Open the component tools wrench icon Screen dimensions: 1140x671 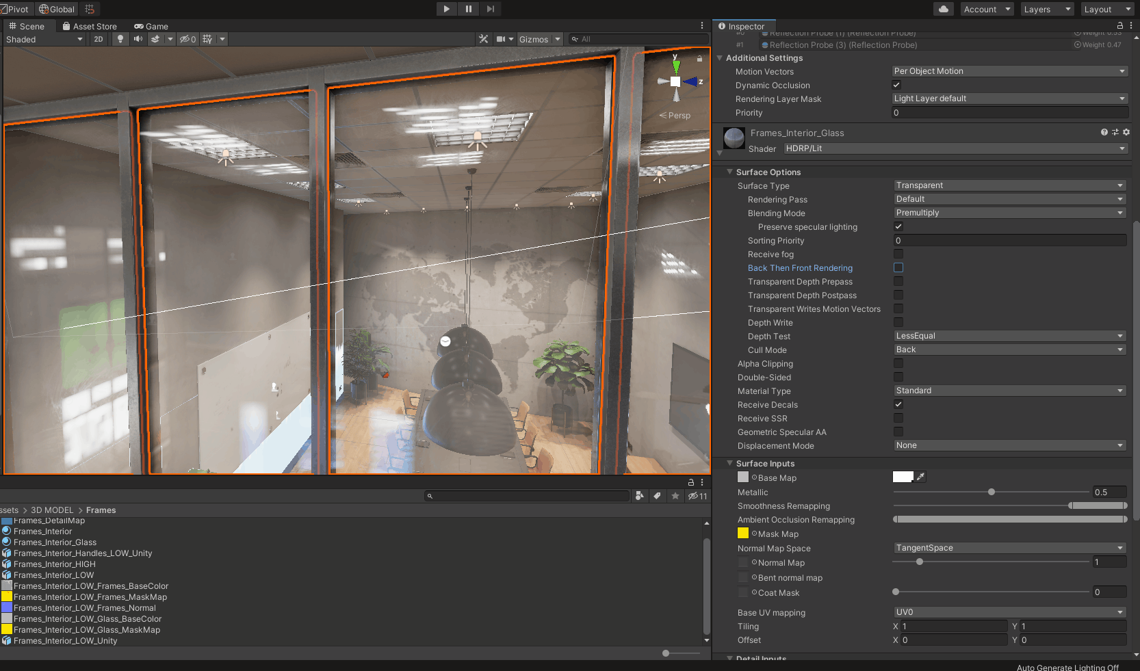[x=484, y=39]
